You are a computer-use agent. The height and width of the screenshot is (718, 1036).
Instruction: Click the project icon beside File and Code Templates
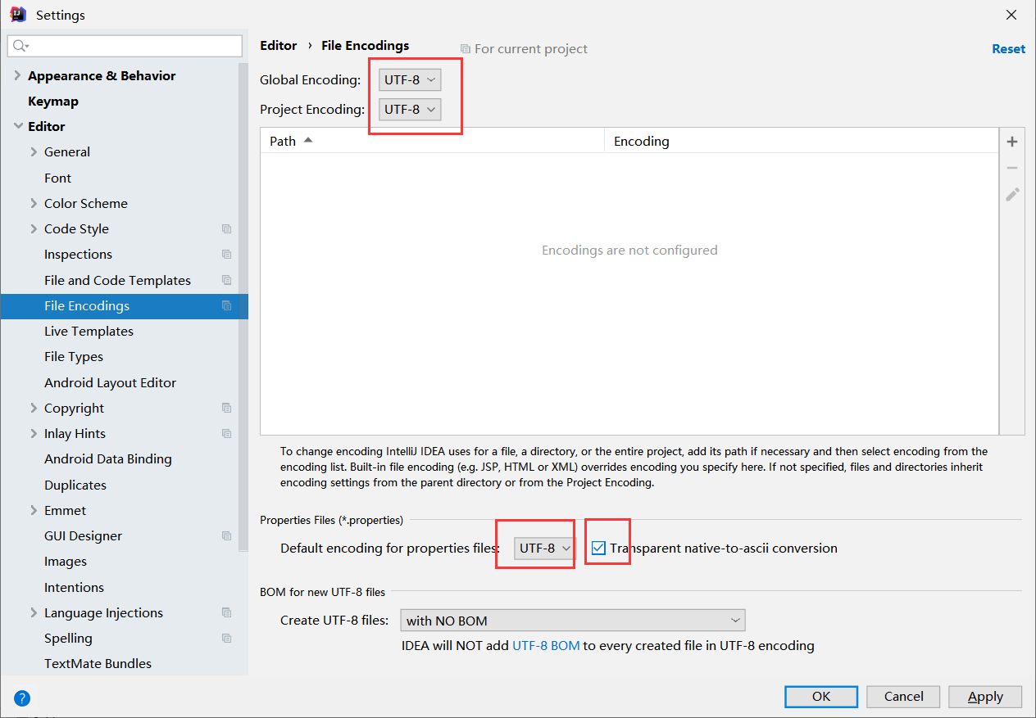227,280
